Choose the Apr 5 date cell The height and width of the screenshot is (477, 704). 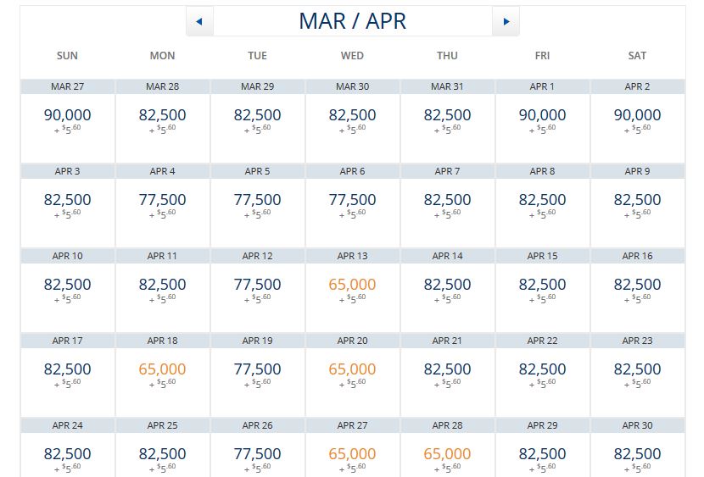tap(257, 203)
